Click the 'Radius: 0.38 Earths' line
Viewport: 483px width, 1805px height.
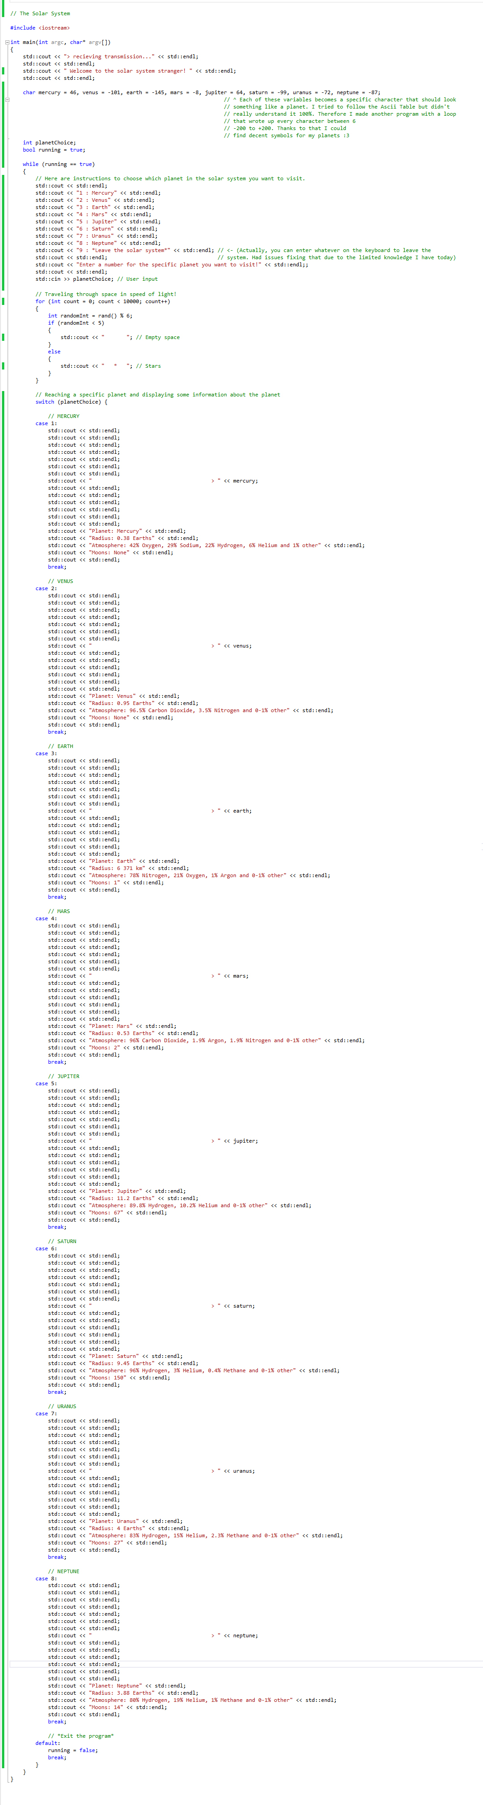click(x=123, y=538)
